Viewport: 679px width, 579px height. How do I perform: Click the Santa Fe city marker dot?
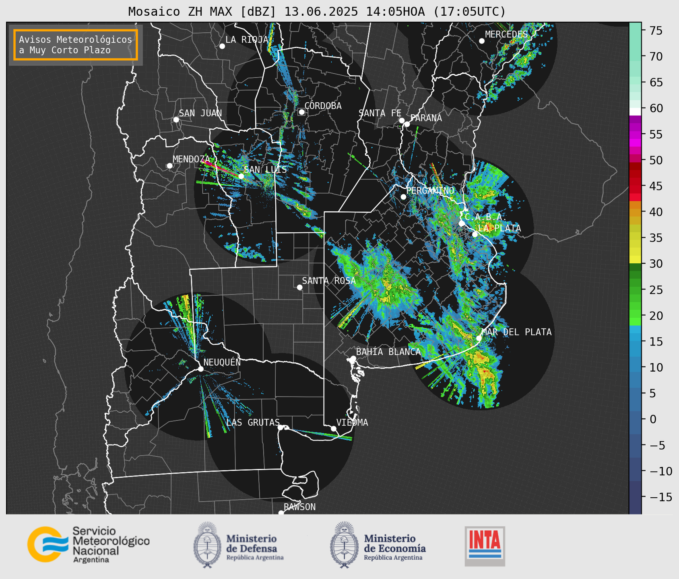coord(402,120)
